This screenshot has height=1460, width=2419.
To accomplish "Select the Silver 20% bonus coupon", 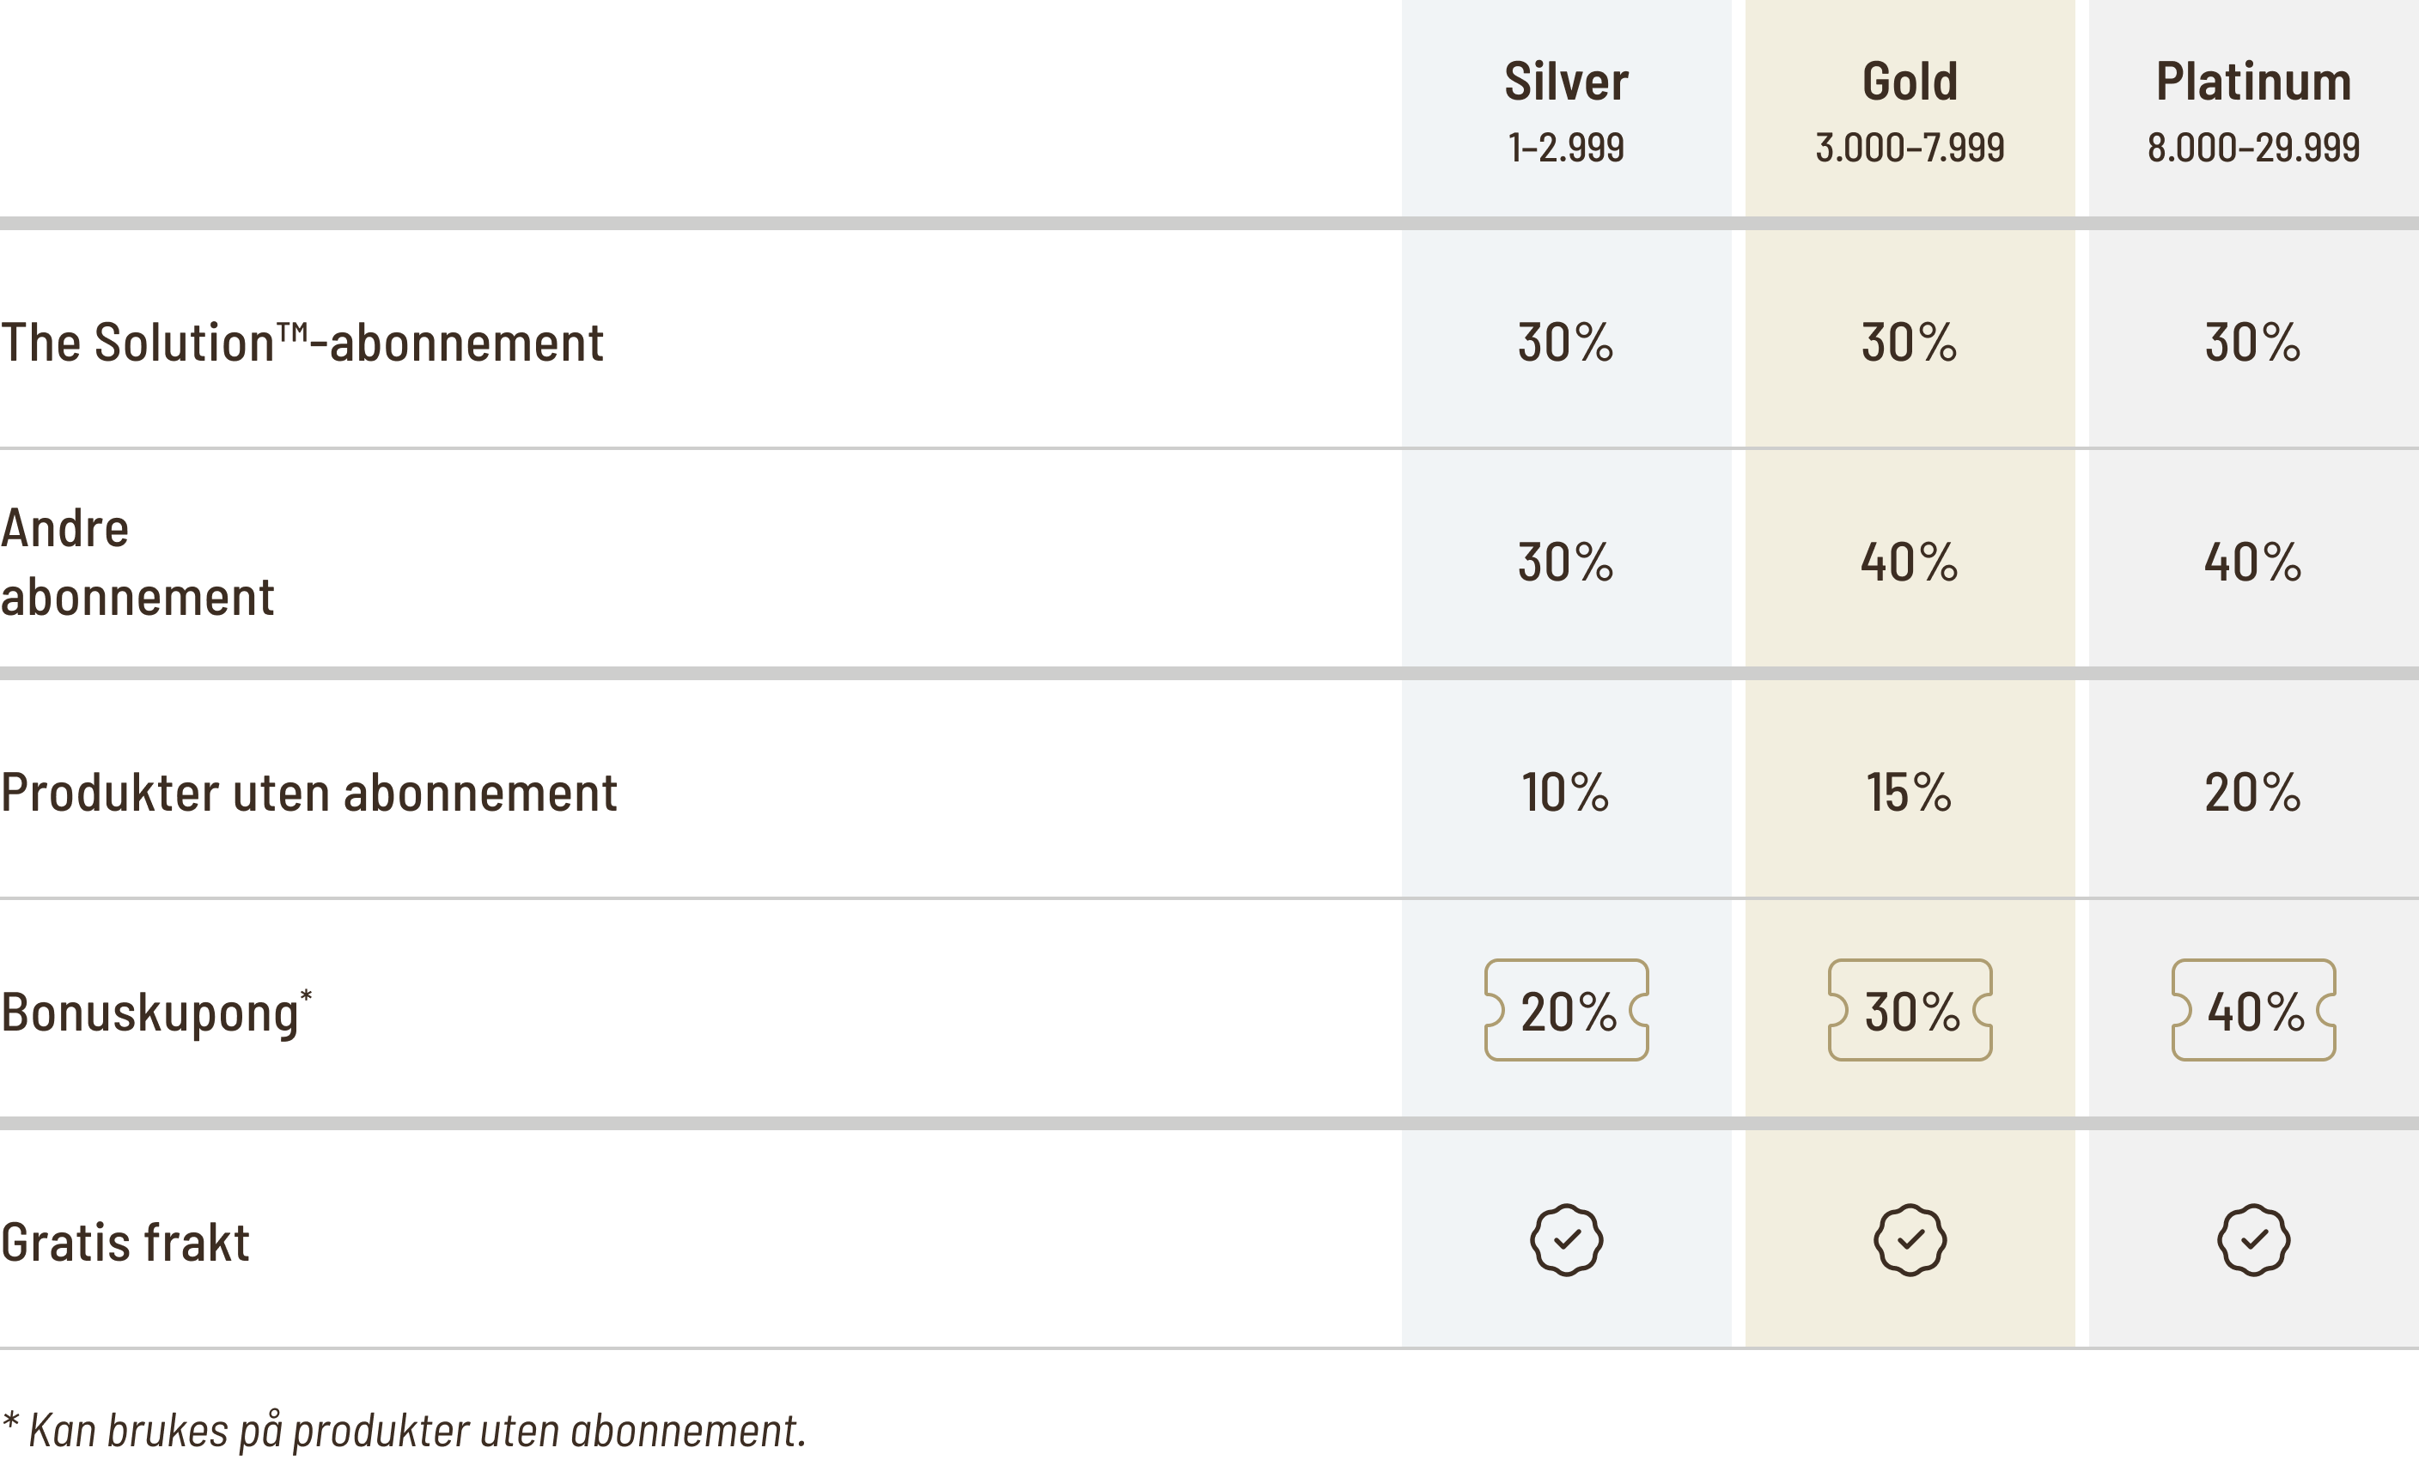I will [1566, 1011].
